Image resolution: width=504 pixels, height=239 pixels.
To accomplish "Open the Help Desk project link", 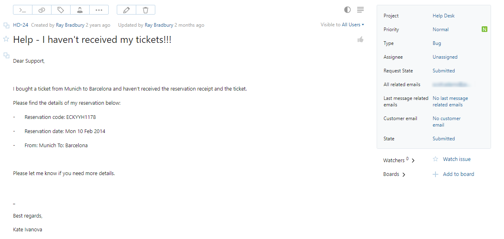I will click(444, 16).
